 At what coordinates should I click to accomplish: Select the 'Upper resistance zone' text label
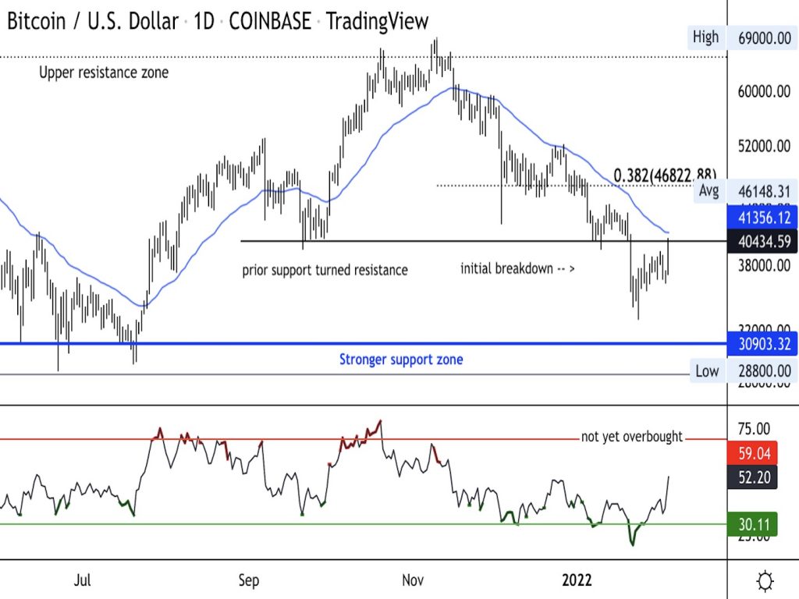pos(104,73)
